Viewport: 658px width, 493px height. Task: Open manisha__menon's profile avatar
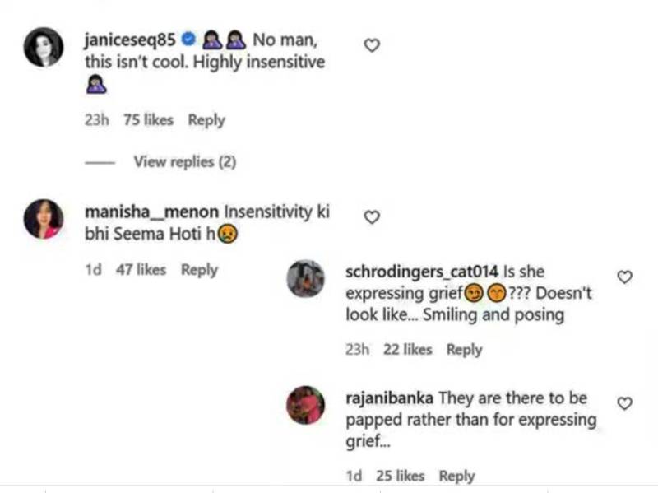(x=44, y=219)
